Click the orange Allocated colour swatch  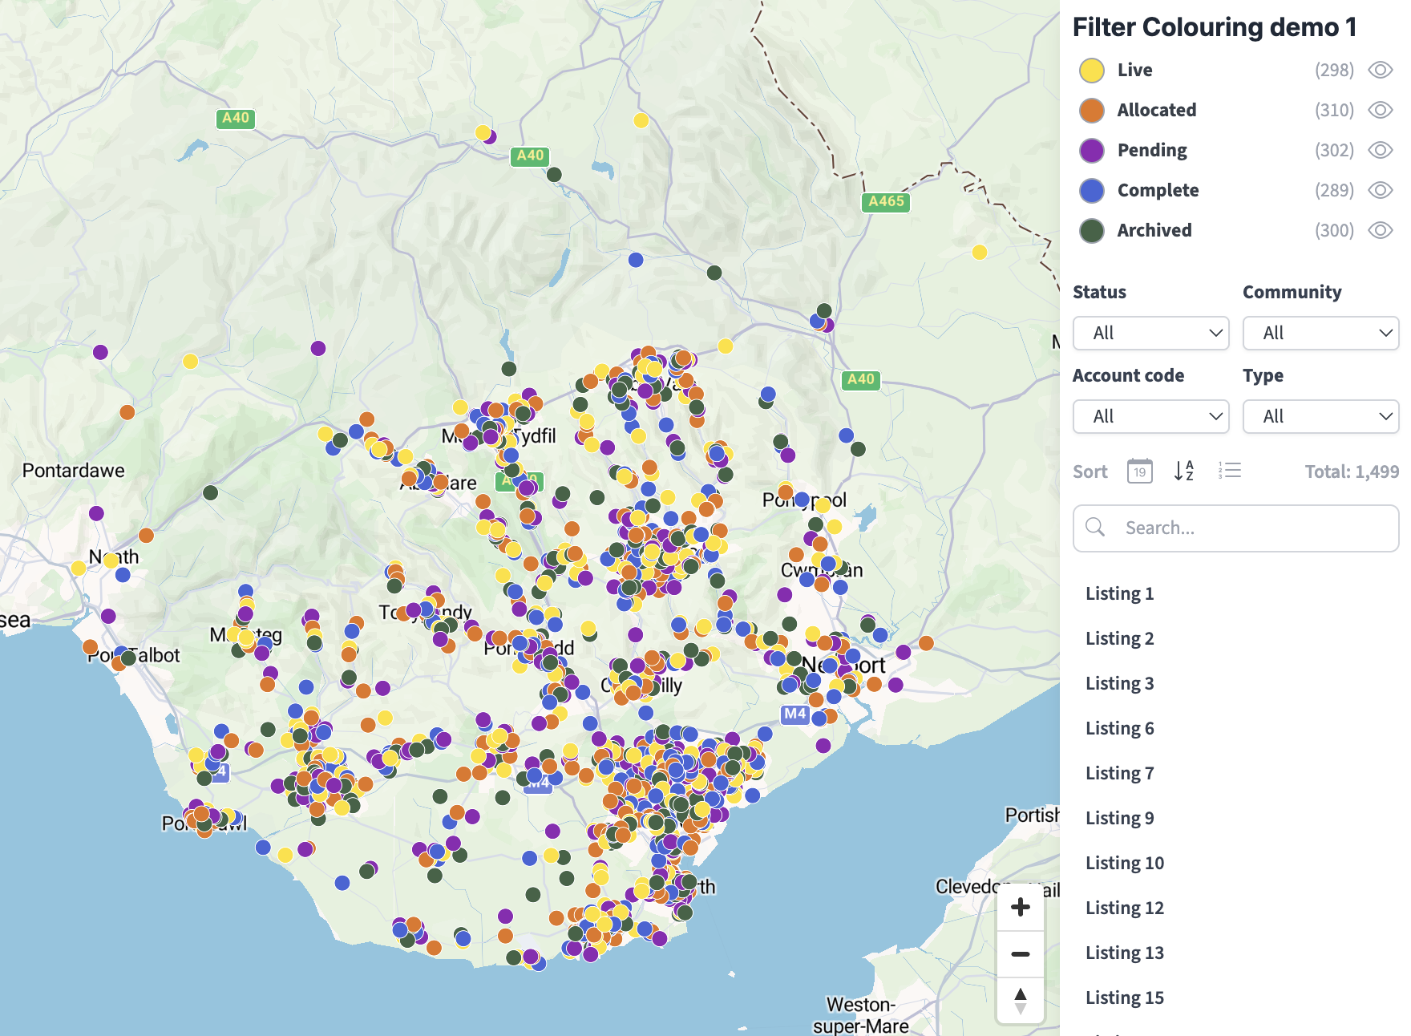[1092, 111]
